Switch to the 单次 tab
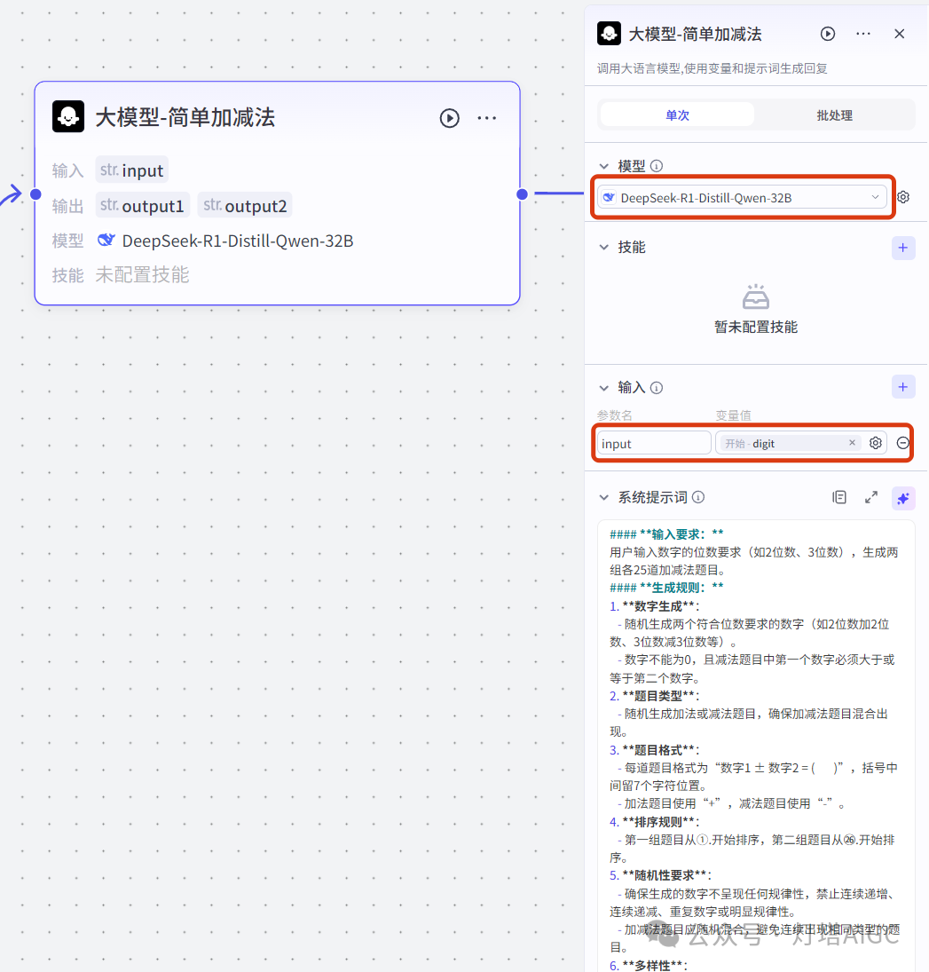929x972 pixels. 677,115
